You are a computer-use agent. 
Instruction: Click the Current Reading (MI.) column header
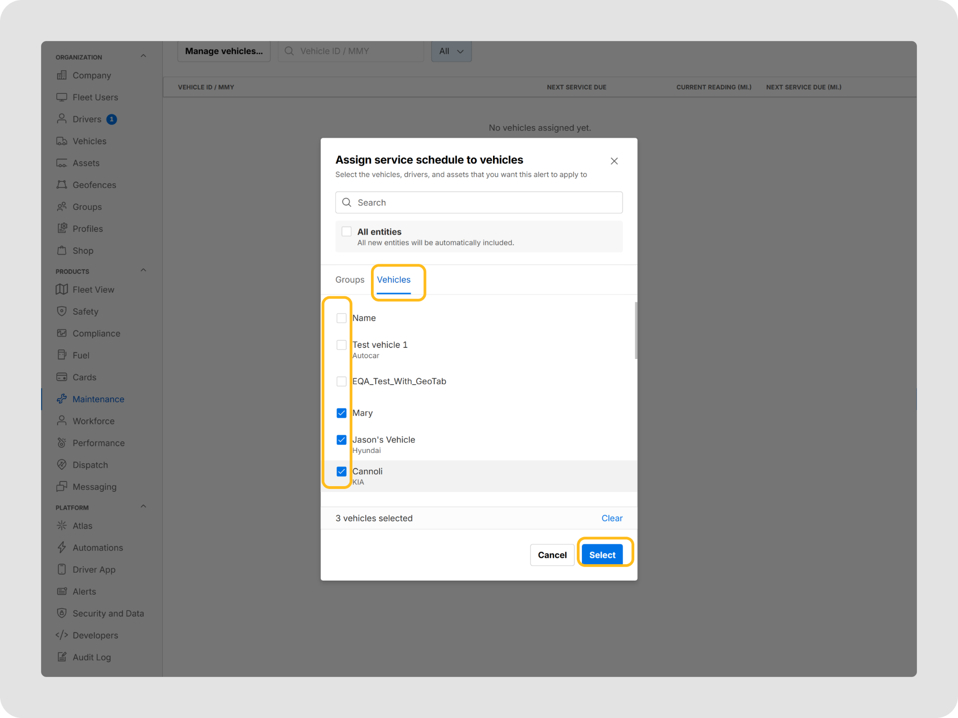(x=714, y=87)
